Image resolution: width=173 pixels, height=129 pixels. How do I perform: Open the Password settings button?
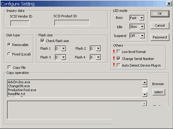[160, 37]
